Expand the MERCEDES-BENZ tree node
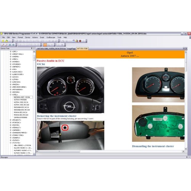Image resolution: width=191 pixels, height=191 pixels. [11, 87]
